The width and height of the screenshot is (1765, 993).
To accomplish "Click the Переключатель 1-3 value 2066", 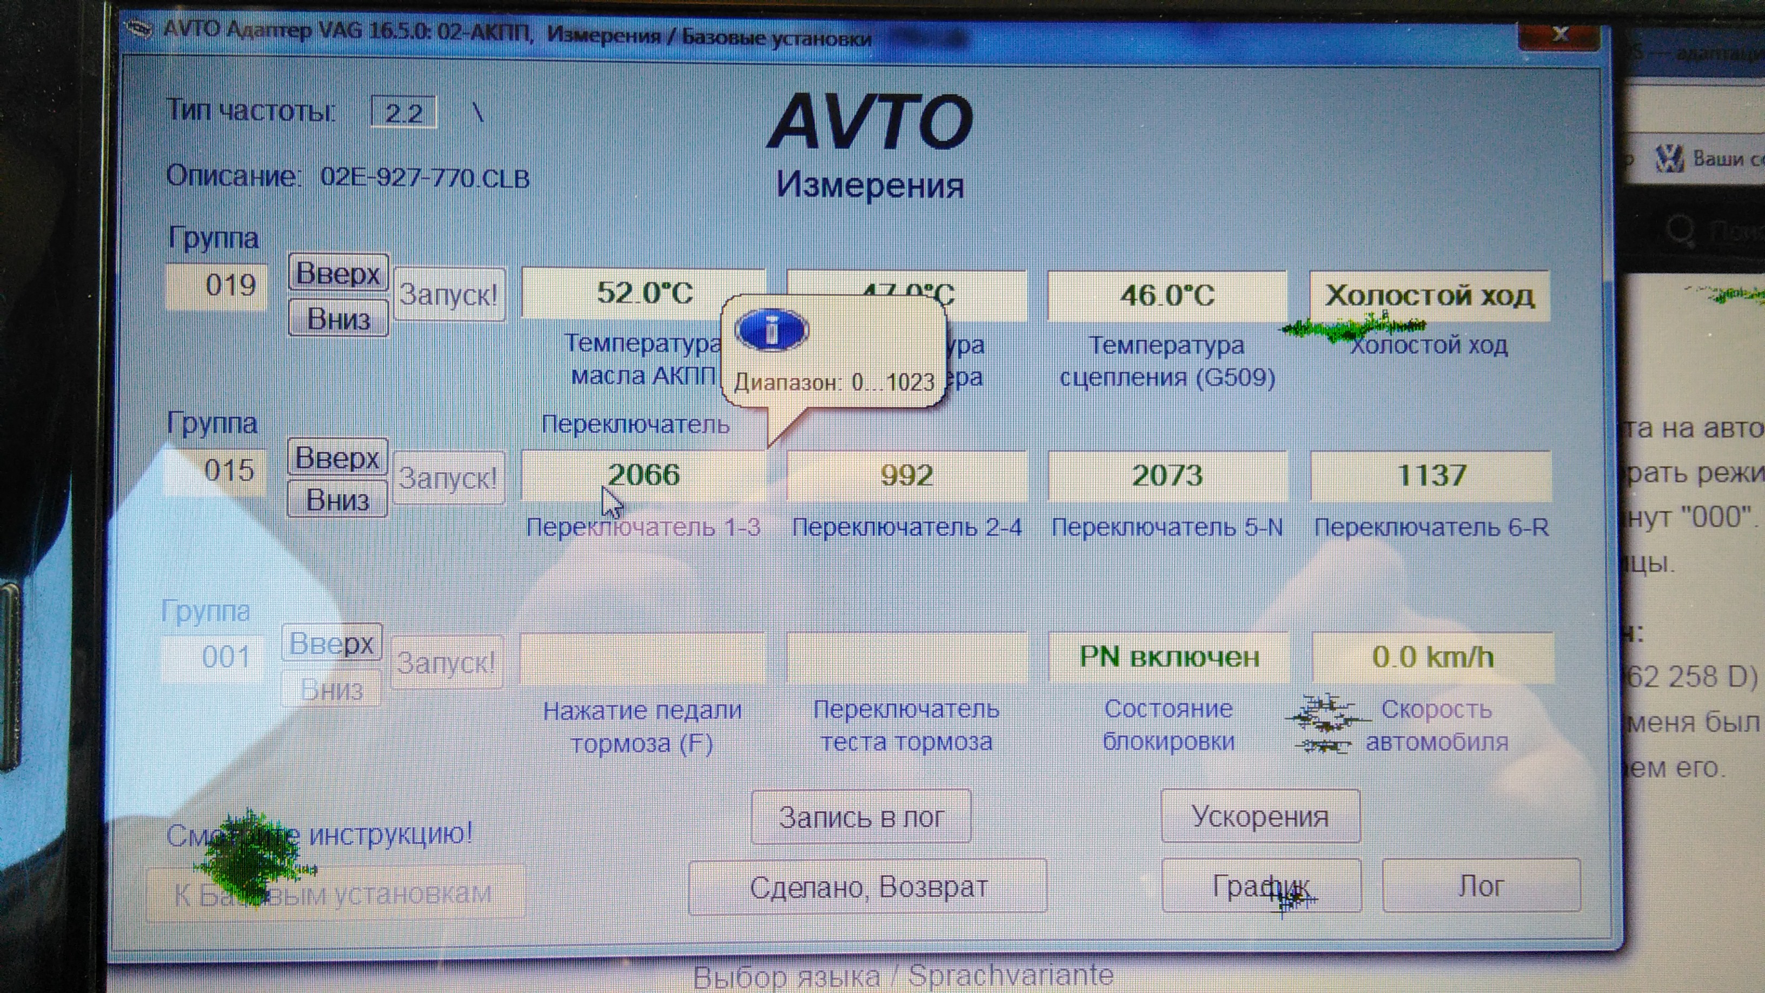I will coord(643,475).
